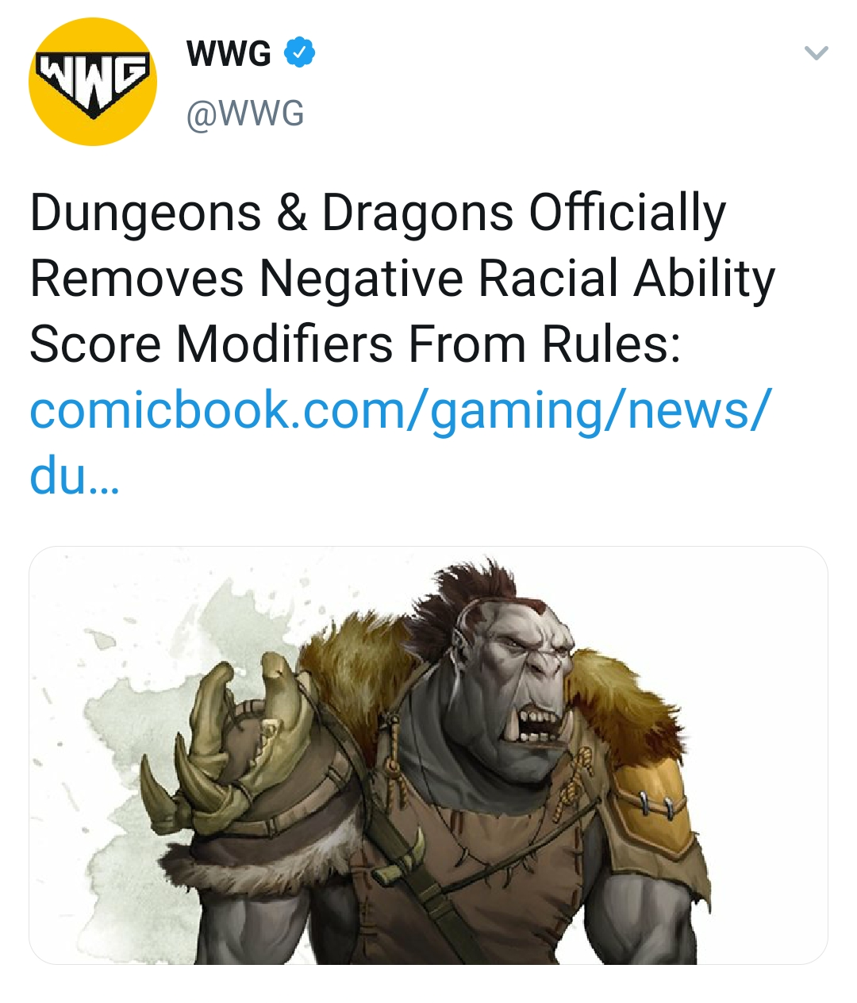The width and height of the screenshot is (857, 1003).
Task: Click the truncated "du…" link ending
Action: (x=74, y=476)
